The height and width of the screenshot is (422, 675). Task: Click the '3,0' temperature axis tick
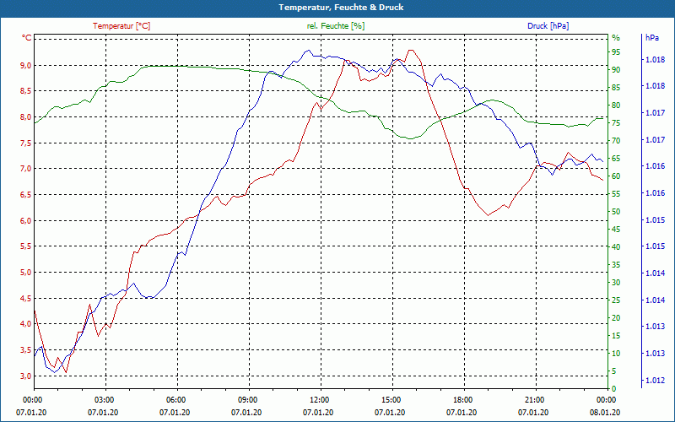click(x=26, y=376)
